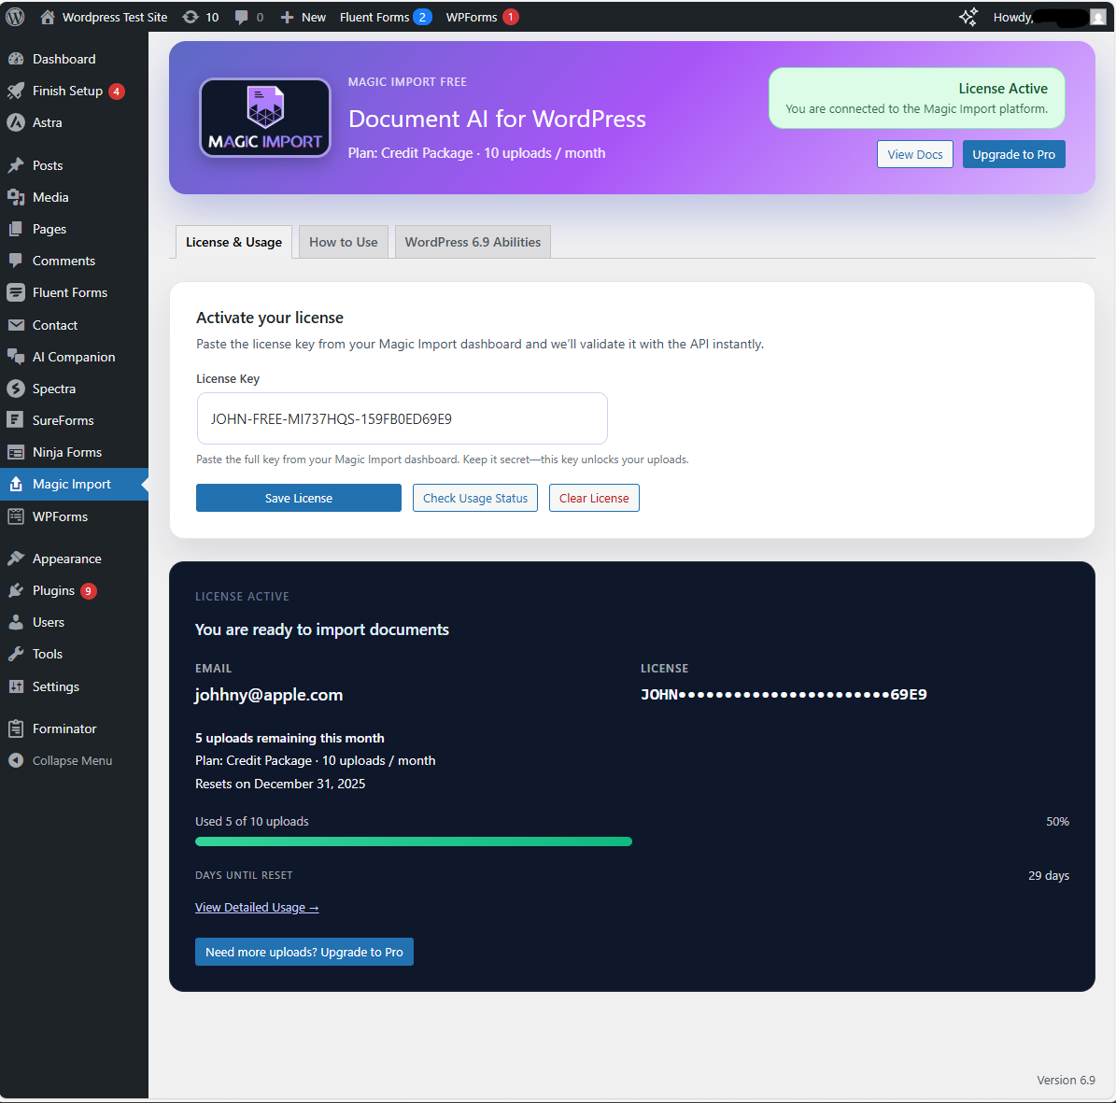Viewport: 1116px width, 1103px height.
Task: Click Need more uploads? Upgrade to Pro
Action: point(304,952)
